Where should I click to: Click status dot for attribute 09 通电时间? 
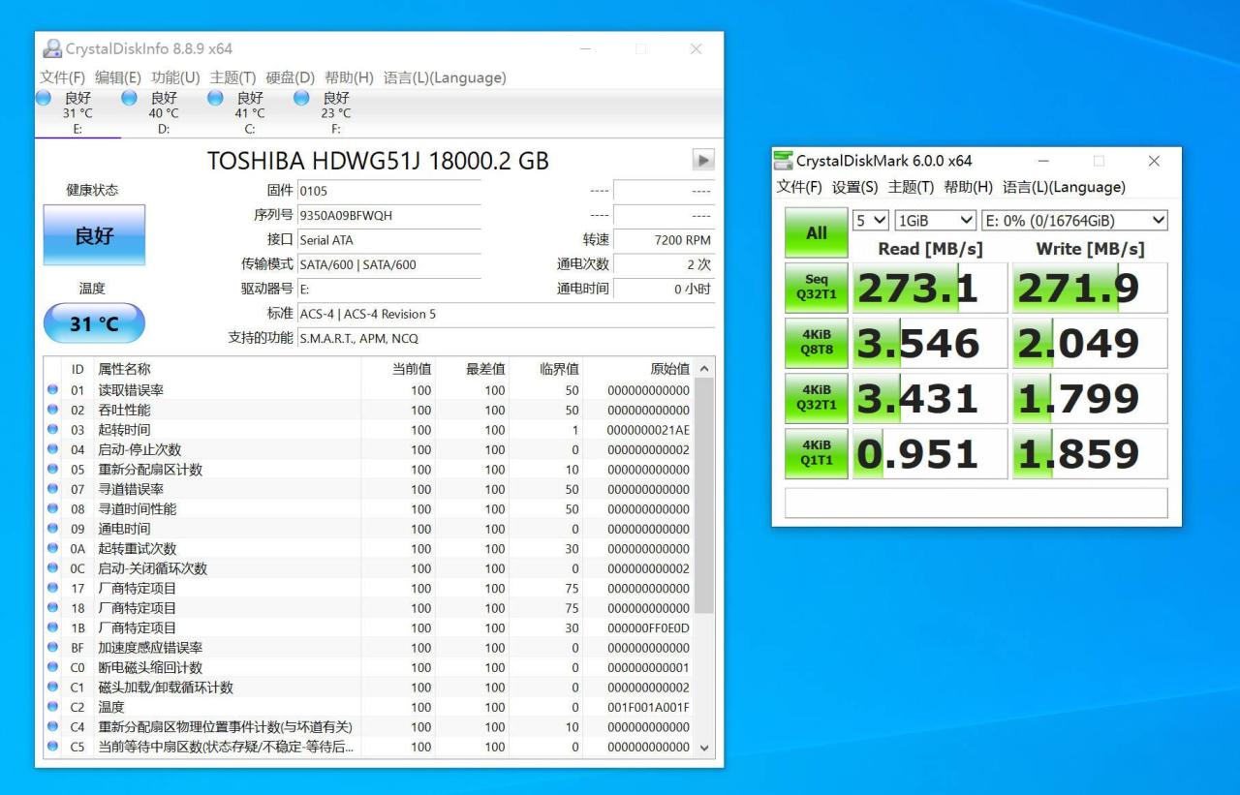coord(52,529)
